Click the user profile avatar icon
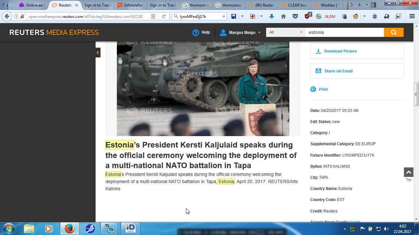Viewport: 419px width, 235px height. pos(223,32)
